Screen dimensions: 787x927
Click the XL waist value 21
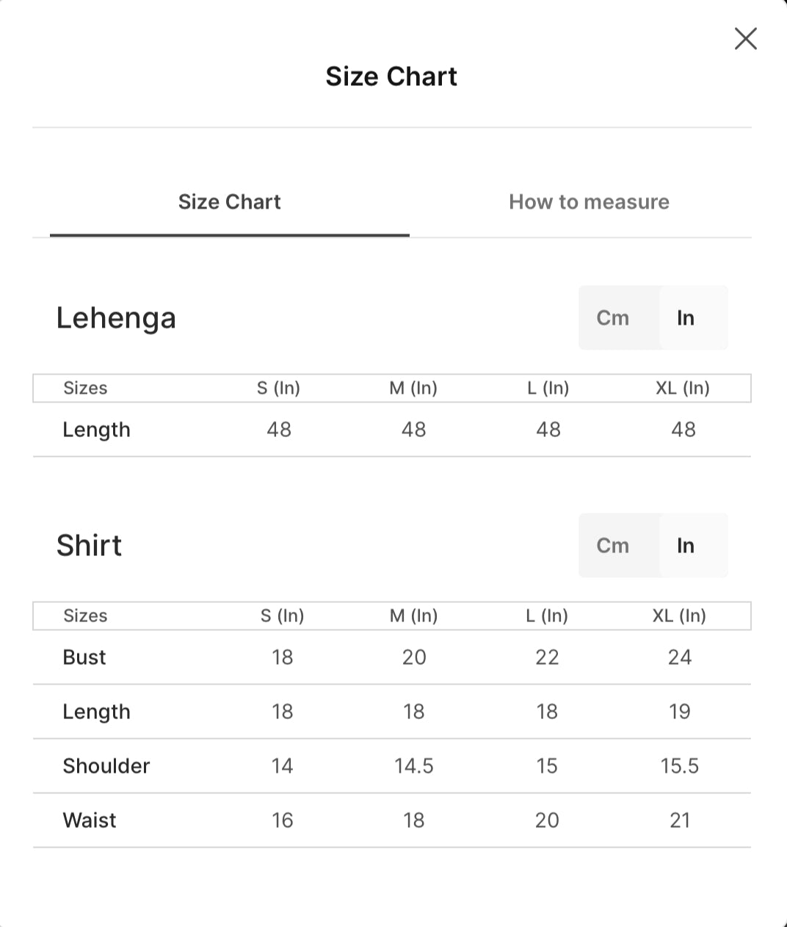click(x=680, y=820)
